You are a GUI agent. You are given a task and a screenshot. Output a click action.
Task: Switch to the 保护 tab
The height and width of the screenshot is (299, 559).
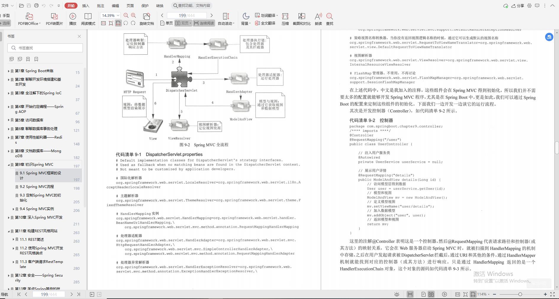click(145, 6)
